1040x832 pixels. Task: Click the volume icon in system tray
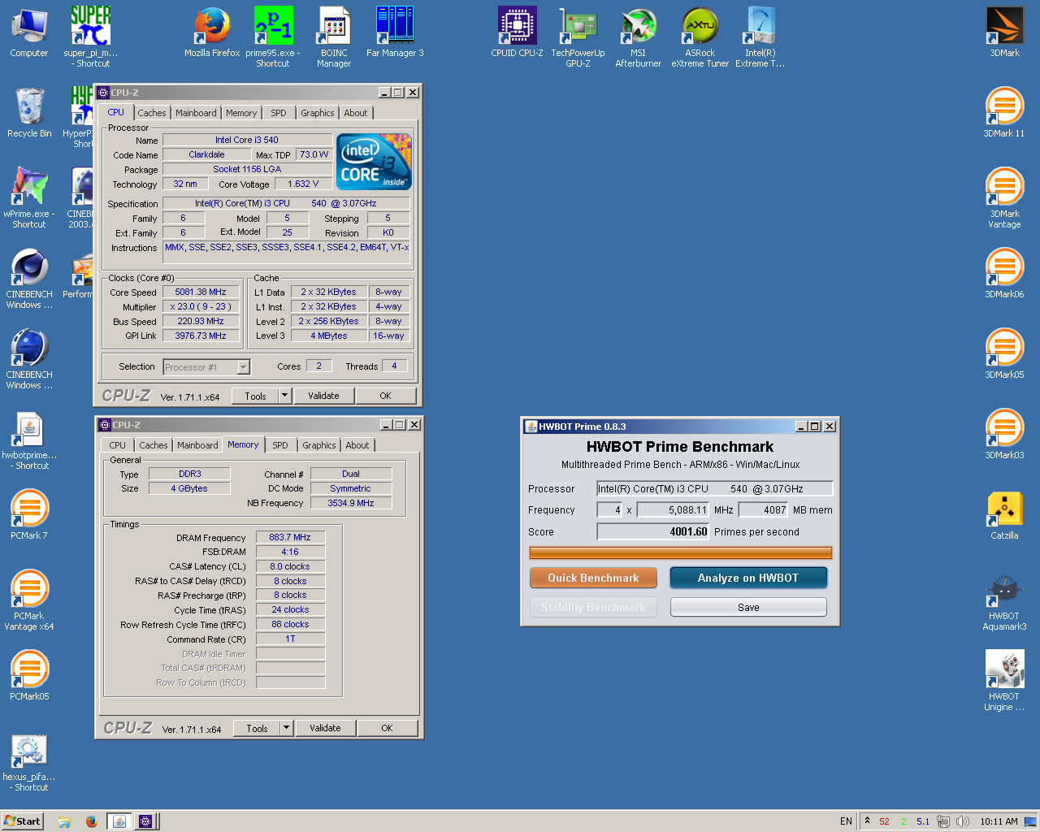coord(963,821)
